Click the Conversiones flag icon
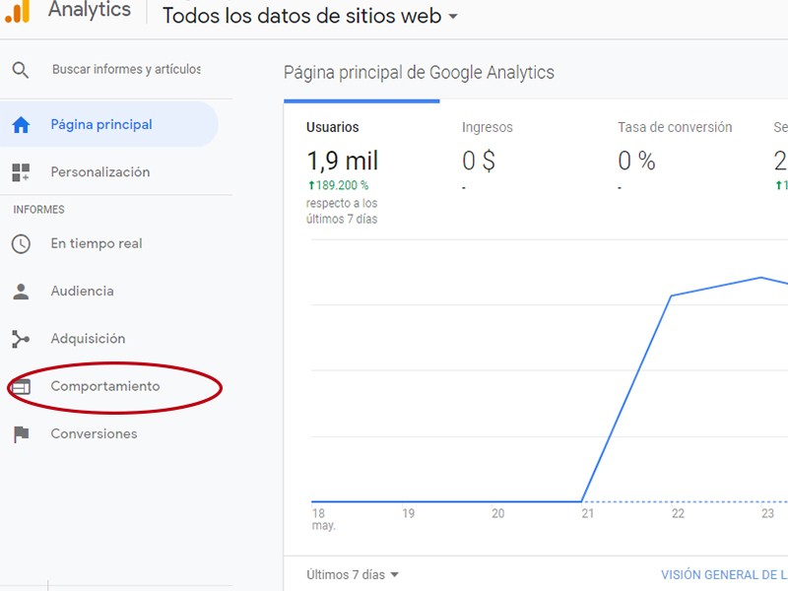 point(21,434)
